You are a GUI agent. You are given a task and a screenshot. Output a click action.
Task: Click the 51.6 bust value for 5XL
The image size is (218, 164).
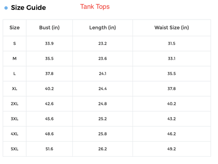[x=49, y=149]
